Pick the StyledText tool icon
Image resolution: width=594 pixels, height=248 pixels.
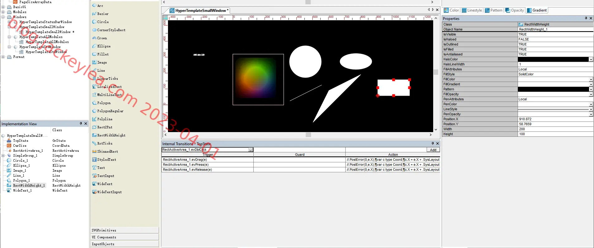[94, 160]
